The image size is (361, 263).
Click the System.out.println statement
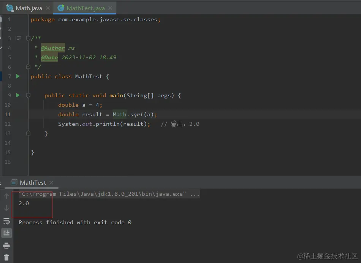[104, 124]
